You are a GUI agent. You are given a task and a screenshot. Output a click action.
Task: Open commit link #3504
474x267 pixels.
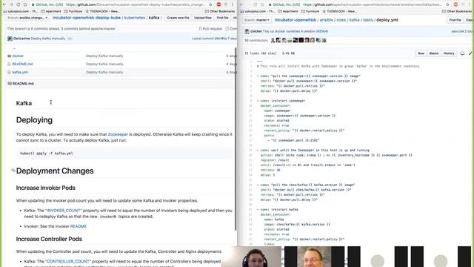coord(322,31)
